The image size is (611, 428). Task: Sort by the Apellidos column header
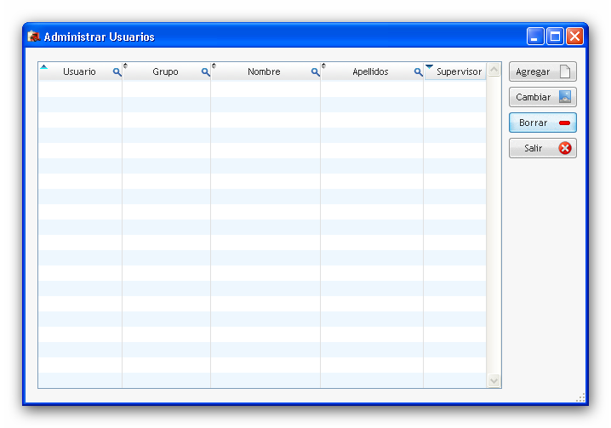pos(370,71)
